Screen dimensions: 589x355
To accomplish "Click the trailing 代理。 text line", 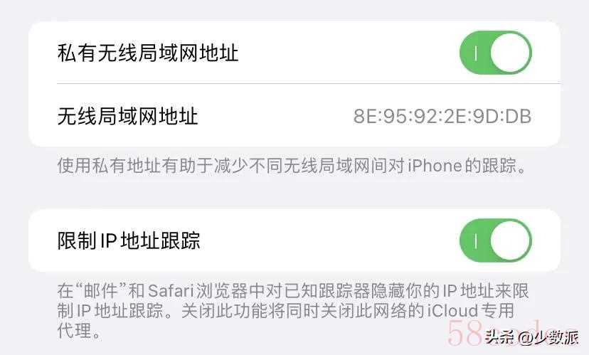I will click(80, 331).
